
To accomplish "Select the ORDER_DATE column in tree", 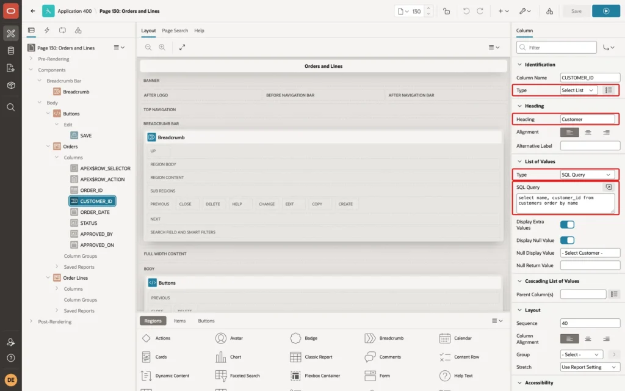I will [95, 212].
